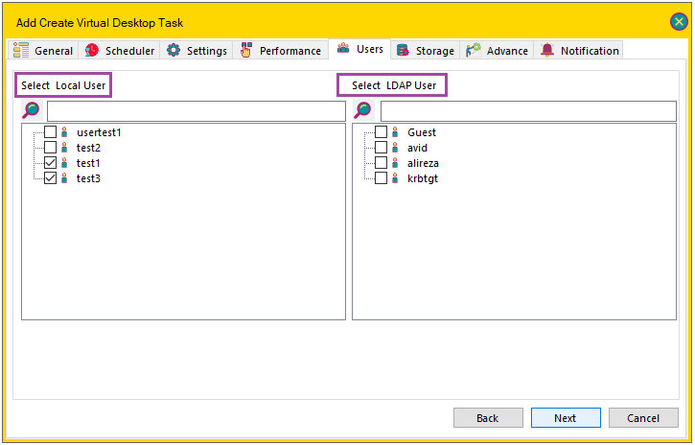Focus the local user search field
695x445 pixels.
[197, 111]
